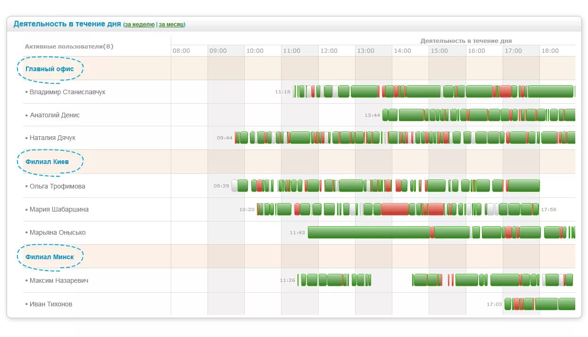Click the 13:00 hour column label
588x337 pixels.
(365, 51)
